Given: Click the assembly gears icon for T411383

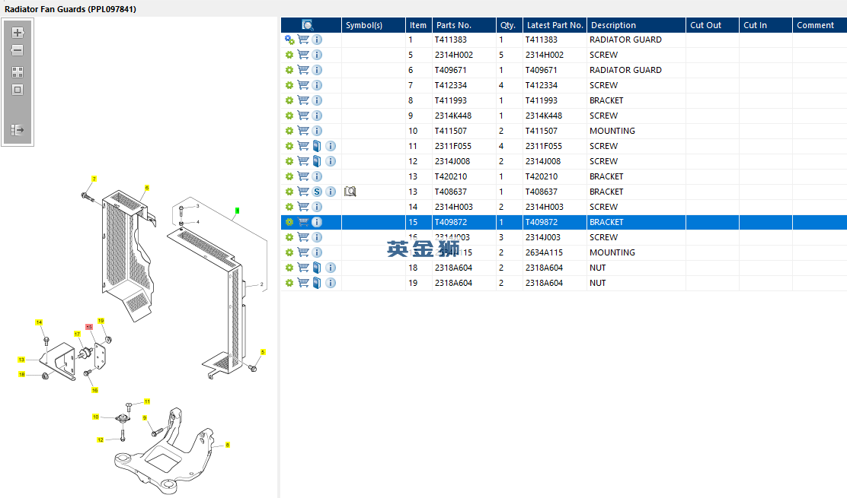Looking at the screenshot, I should [x=289, y=40].
